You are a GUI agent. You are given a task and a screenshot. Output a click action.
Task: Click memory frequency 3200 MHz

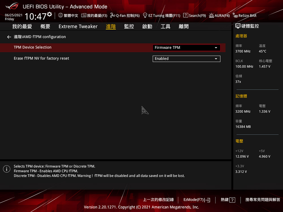pos(243,112)
